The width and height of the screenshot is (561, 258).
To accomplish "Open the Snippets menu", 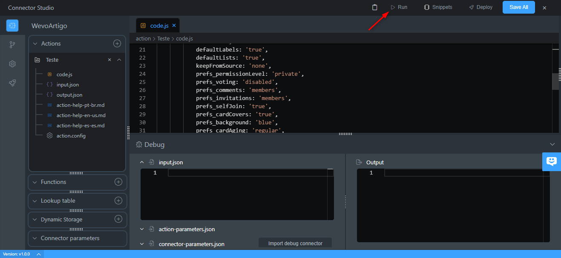I will pos(437,7).
